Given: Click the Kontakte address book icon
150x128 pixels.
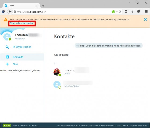Looking at the screenshot, I should click(x=7, y=57).
